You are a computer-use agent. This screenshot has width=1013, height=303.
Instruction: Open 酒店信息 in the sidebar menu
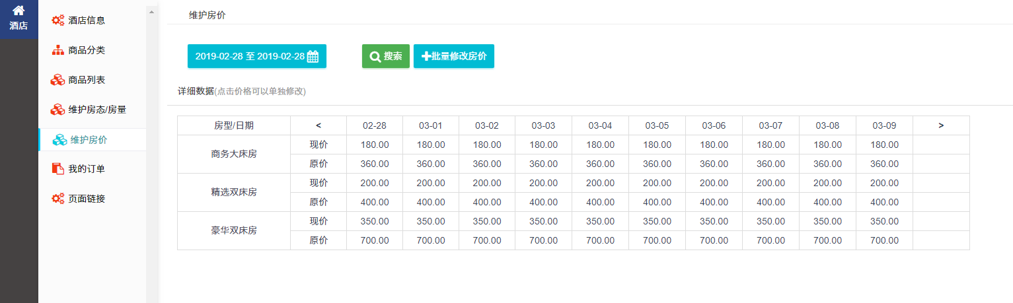tap(87, 20)
